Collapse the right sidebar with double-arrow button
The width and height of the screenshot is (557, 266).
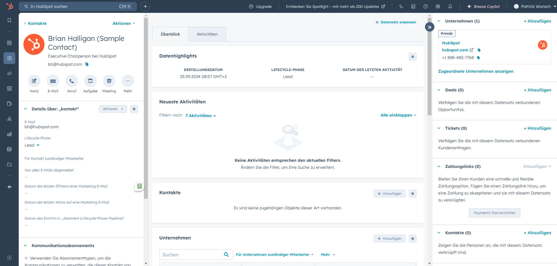429,27
